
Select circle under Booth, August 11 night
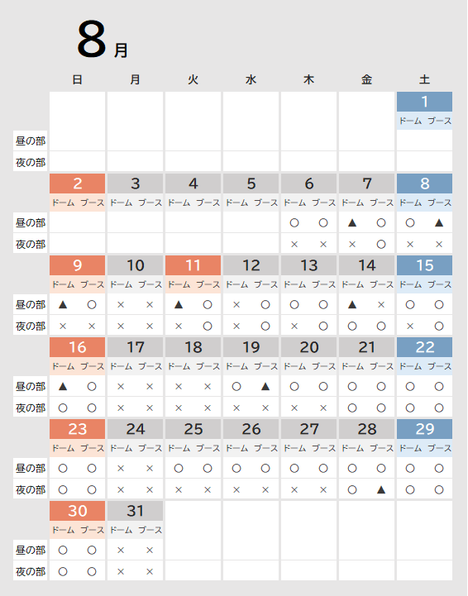click(208, 327)
